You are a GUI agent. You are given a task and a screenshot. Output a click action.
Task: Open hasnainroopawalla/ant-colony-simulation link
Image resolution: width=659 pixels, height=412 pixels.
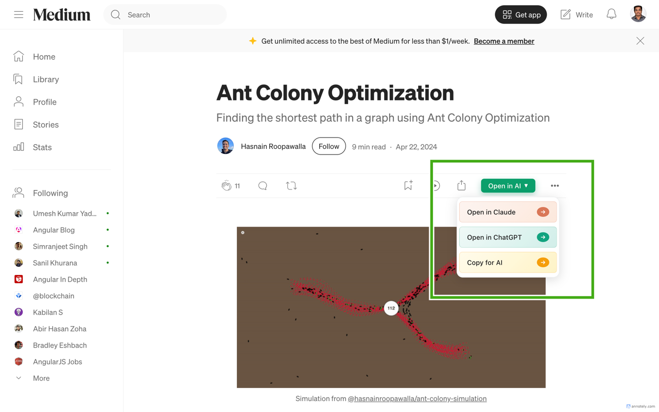(417, 399)
